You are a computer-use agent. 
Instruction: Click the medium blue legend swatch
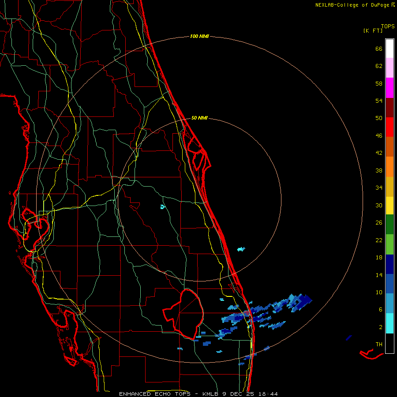390,284
